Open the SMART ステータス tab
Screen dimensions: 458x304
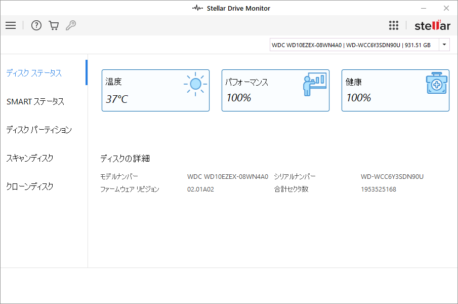pyautogui.click(x=35, y=101)
